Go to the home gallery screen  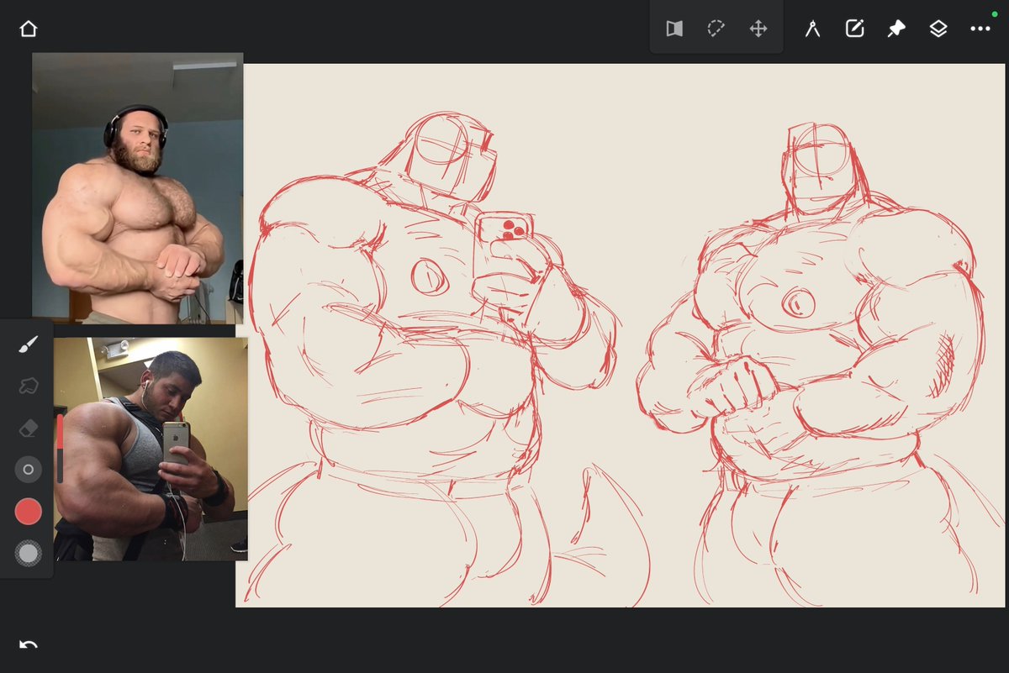[28, 29]
